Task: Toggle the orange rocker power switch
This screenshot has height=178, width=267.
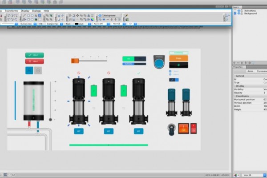Action: 183,128
